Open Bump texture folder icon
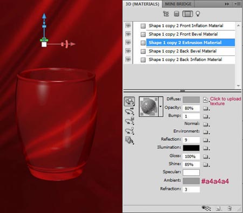Viewport: 243px width, 213px height. click(x=206, y=116)
